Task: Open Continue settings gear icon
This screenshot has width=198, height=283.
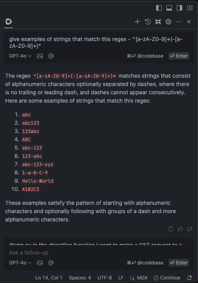Action: click(x=168, y=22)
